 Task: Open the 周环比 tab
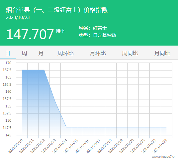tap(65, 53)
